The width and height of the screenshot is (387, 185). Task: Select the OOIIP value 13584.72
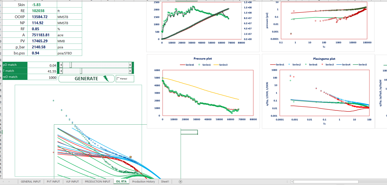pos(42,17)
